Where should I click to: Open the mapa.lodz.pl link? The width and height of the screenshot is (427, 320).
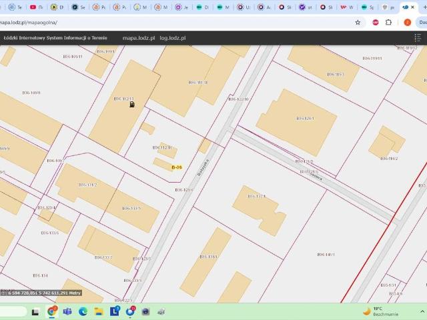coord(139,39)
